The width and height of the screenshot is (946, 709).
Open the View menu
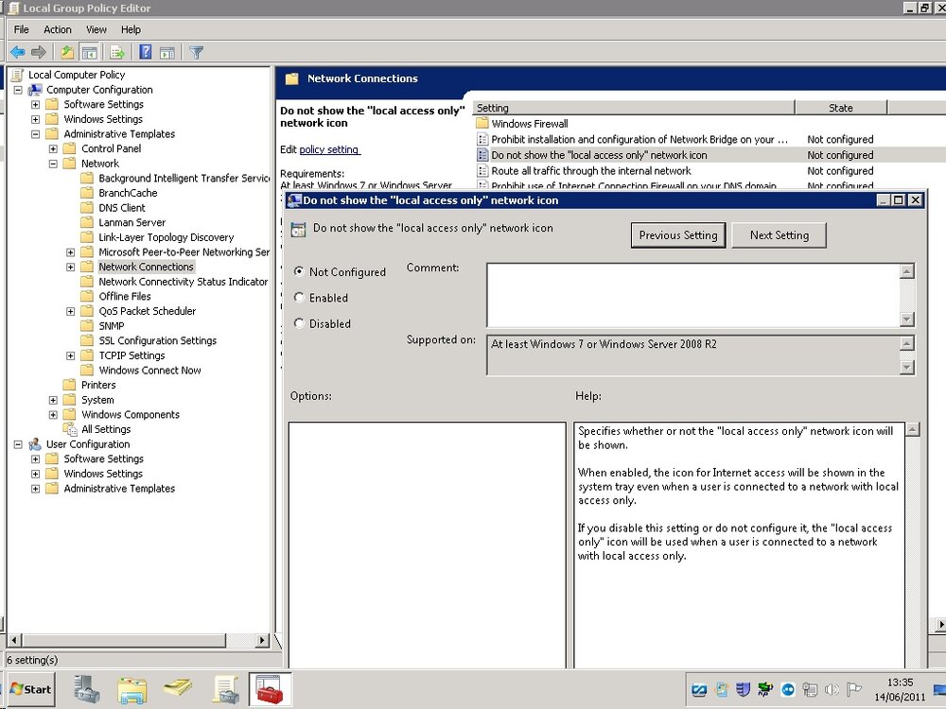tap(96, 29)
